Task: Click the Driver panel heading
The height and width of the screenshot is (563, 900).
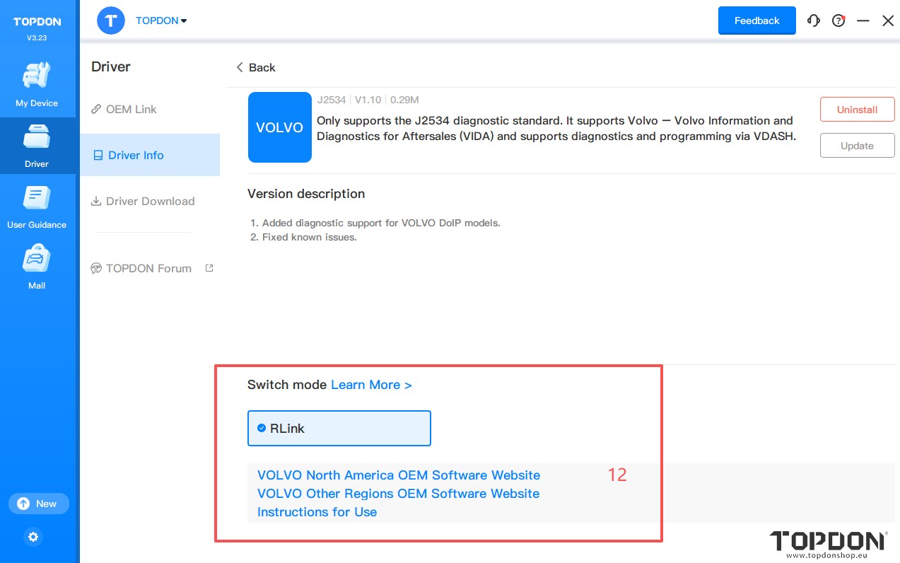Action: (x=111, y=66)
